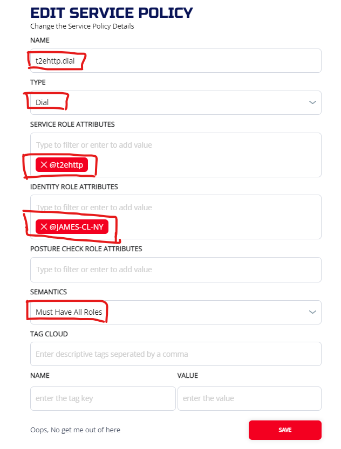Click the "Oops, No get me out of here" link
The width and height of the screenshot is (341, 449).
(76, 430)
